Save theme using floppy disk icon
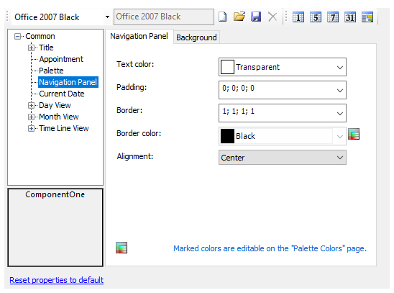Image resolution: width=394 pixels, height=293 pixels. 256,17
